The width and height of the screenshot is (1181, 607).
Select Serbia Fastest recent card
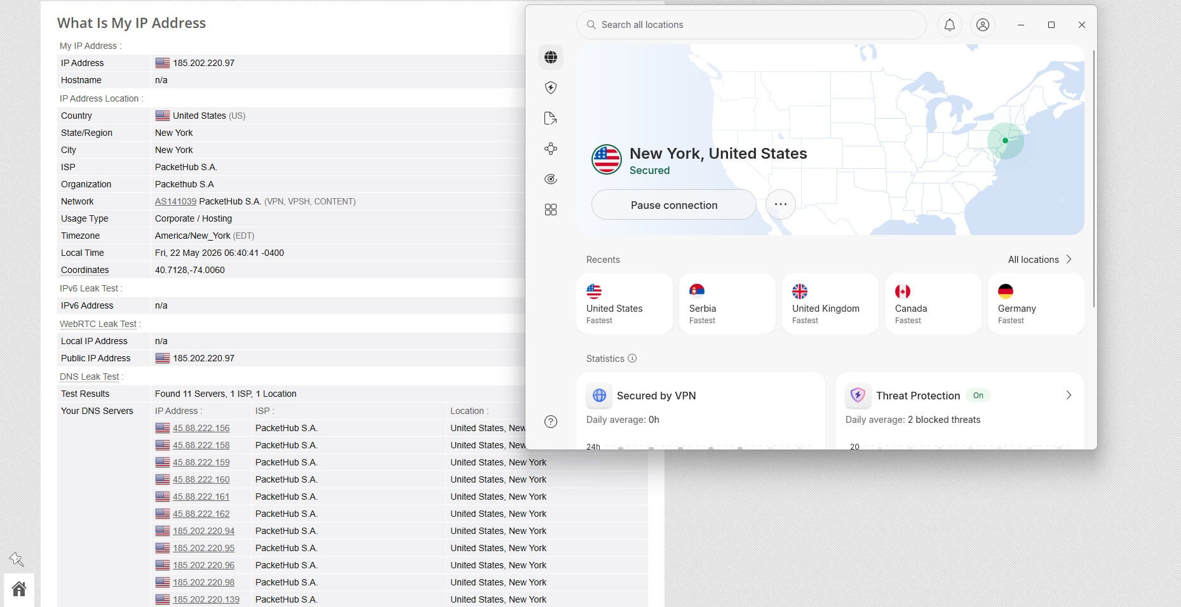click(727, 303)
